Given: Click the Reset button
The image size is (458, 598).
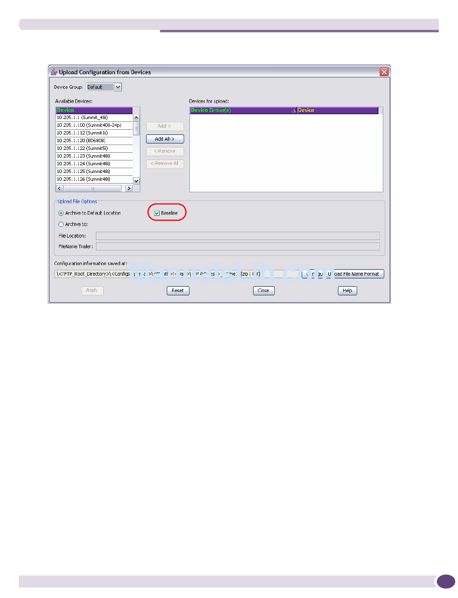Looking at the screenshot, I should (178, 291).
